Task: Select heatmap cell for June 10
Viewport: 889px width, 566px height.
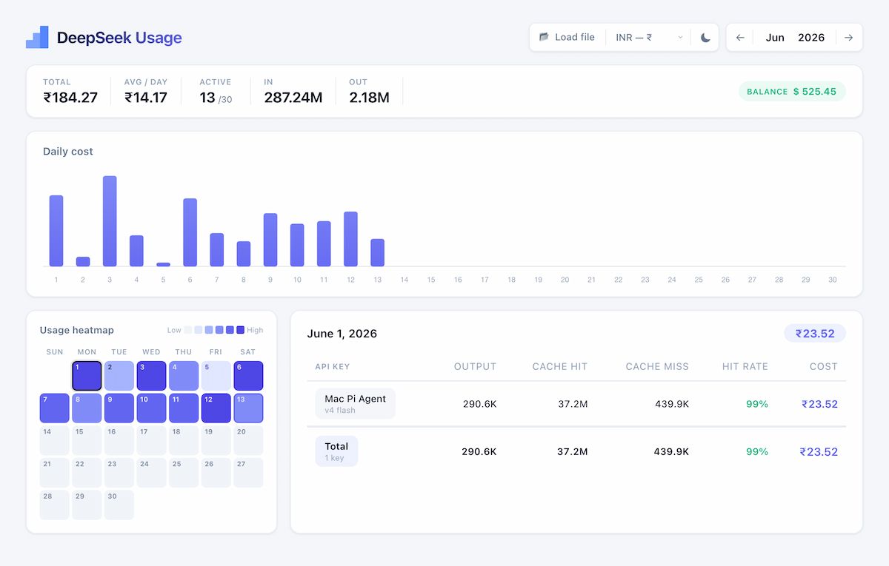Action: pos(151,408)
